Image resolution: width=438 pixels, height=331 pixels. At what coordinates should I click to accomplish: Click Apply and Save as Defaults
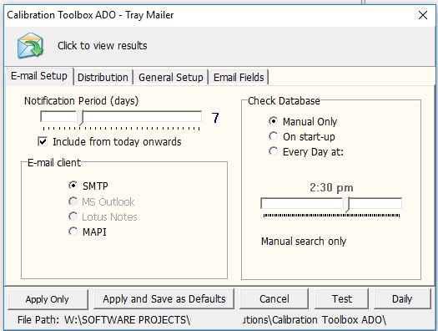tap(164, 299)
